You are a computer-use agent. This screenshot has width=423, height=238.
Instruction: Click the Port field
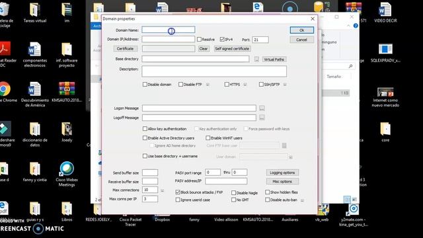260,40
